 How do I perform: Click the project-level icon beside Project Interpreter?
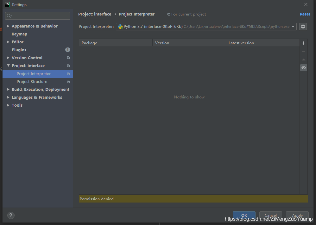point(68,74)
